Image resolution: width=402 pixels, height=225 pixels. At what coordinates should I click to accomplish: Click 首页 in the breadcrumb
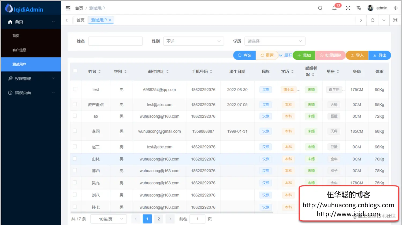79,8
